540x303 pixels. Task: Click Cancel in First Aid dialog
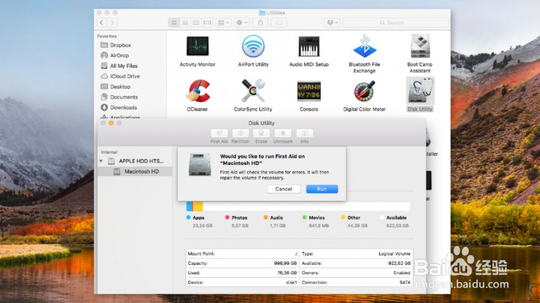284,189
